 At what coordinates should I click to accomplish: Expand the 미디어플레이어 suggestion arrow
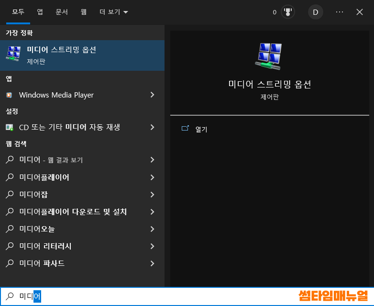[152, 177]
